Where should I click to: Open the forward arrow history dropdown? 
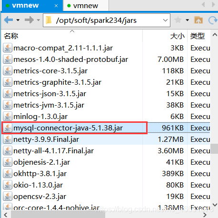coord(38,20)
